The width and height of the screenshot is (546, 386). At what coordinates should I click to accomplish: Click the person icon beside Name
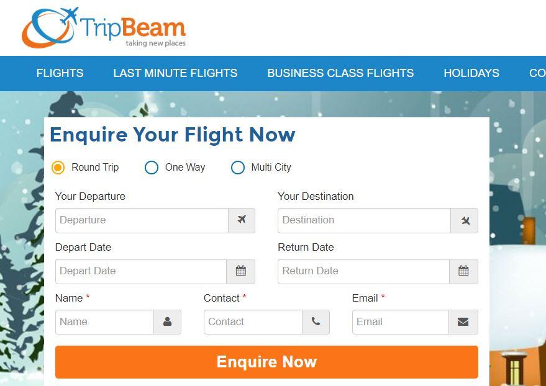(167, 322)
